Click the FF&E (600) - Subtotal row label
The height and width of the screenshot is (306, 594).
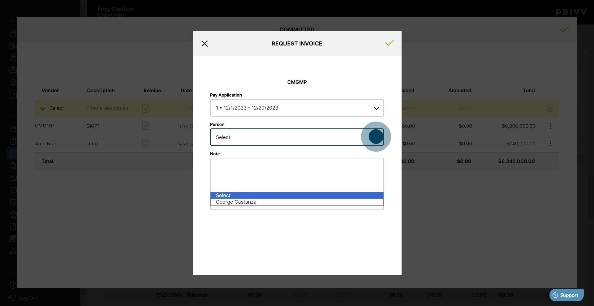(x=181, y=295)
